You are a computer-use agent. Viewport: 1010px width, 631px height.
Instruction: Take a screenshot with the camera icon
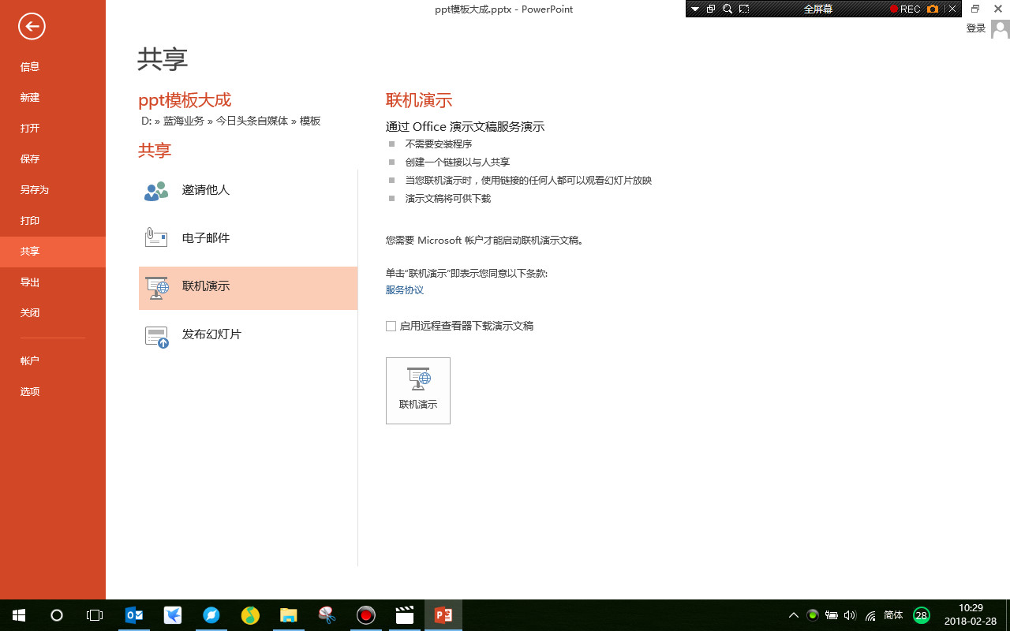[932, 9]
